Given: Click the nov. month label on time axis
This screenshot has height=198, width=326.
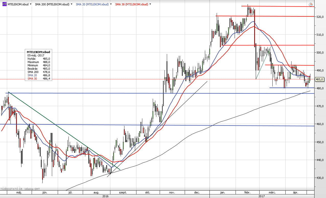Looking at the screenshot, I should (172, 193).
